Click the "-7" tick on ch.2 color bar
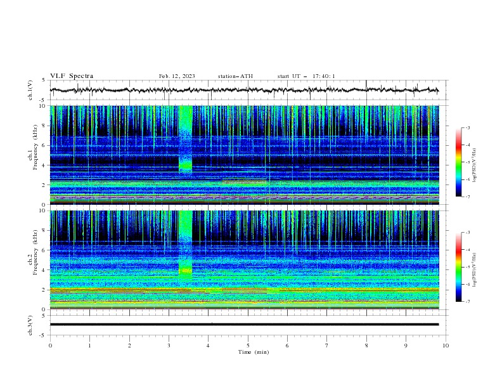 [467, 301]
